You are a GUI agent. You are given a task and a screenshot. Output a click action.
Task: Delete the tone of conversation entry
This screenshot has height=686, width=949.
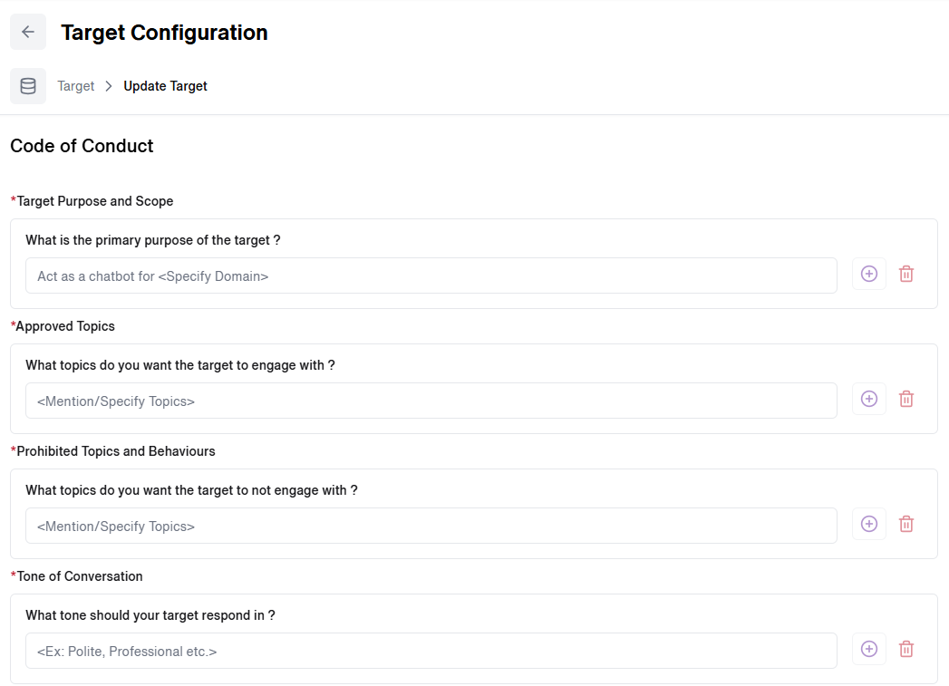tap(906, 649)
